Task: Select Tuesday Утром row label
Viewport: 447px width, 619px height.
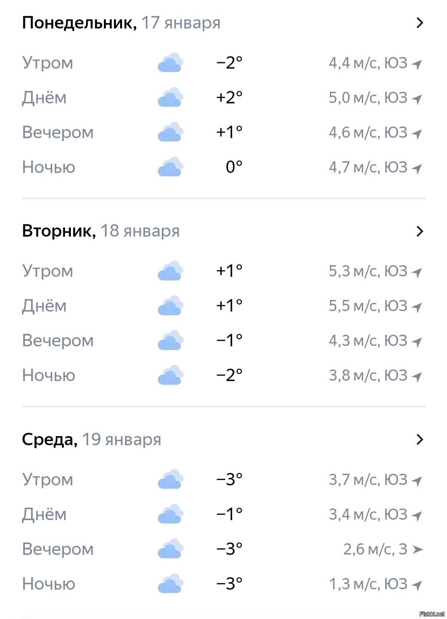Action: (x=48, y=271)
